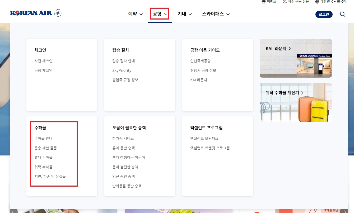Open language settings via the globe icon
The image size is (354, 213).
point(317,2)
